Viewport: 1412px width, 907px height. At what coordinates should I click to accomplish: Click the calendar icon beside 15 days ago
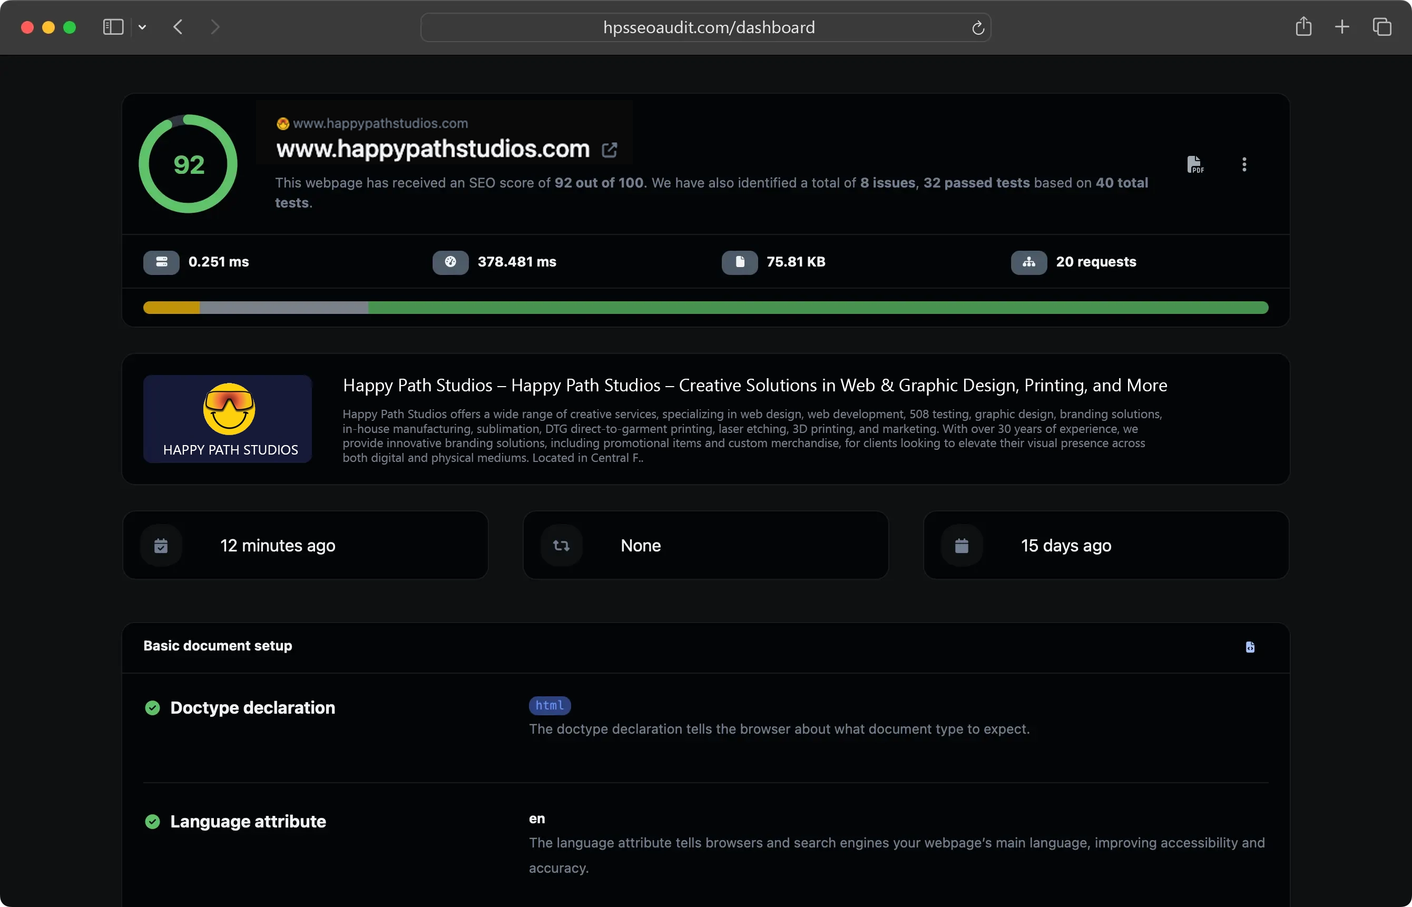tap(962, 546)
